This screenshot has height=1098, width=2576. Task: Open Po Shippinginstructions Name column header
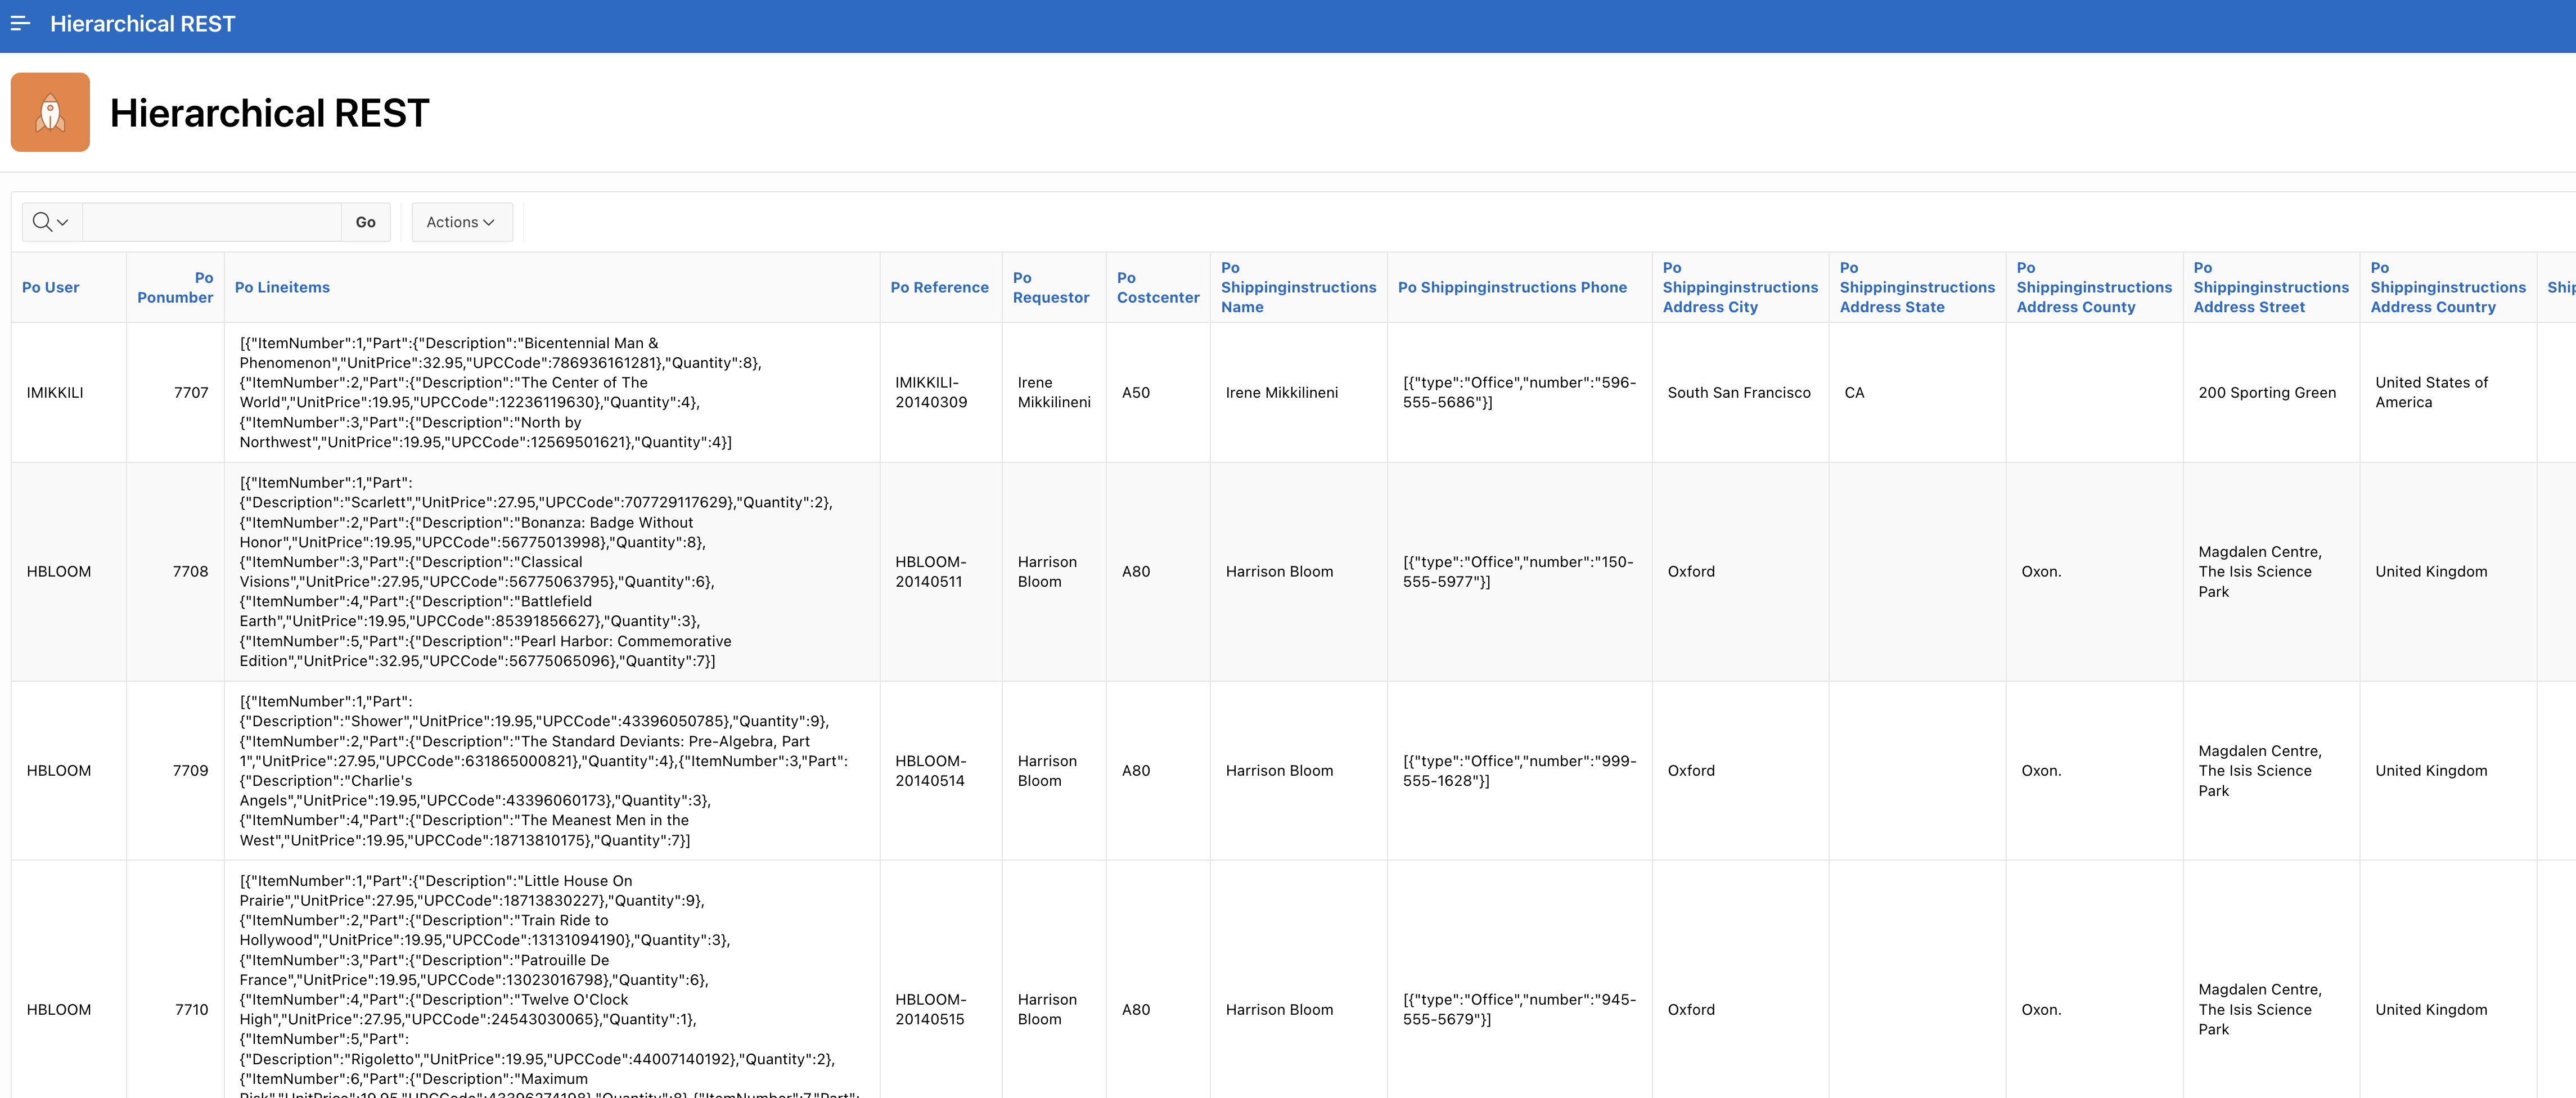point(1297,288)
